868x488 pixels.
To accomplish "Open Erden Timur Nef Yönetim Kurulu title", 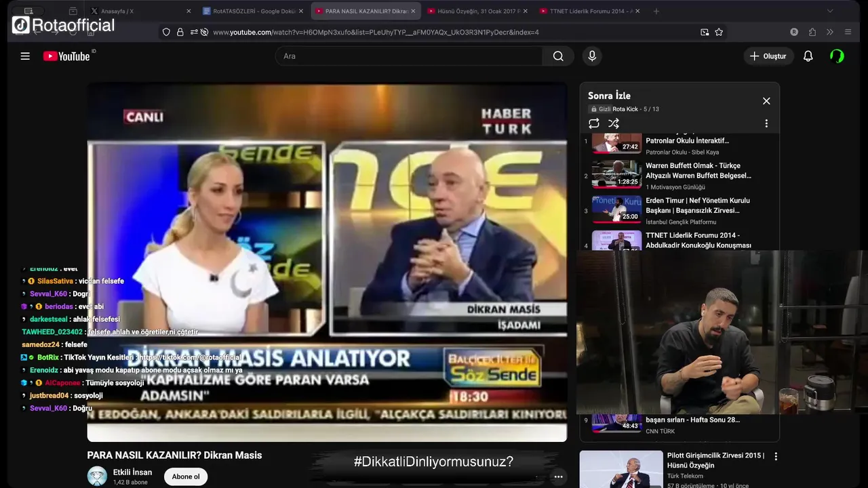I will point(698,205).
